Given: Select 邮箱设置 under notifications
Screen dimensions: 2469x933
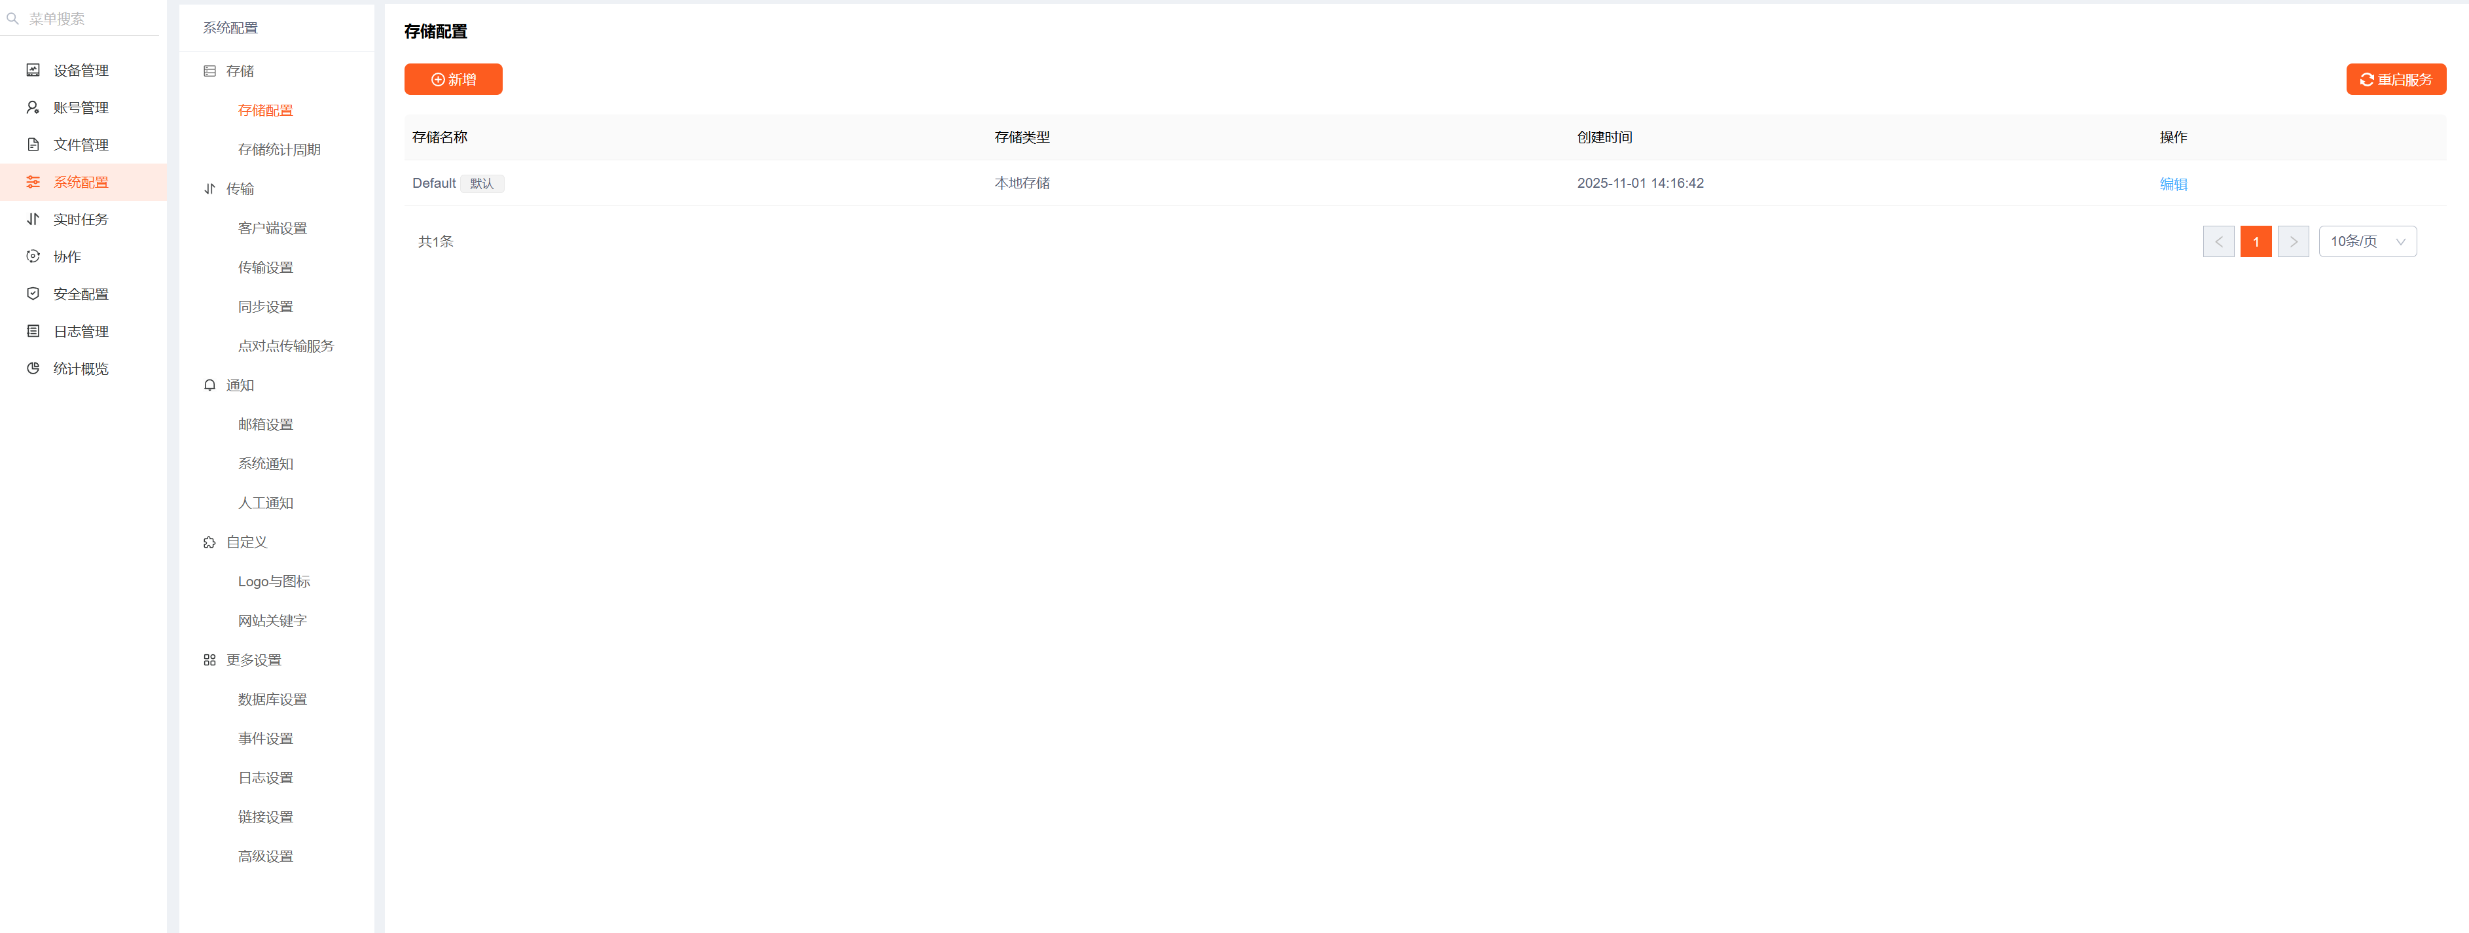Looking at the screenshot, I should point(266,425).
